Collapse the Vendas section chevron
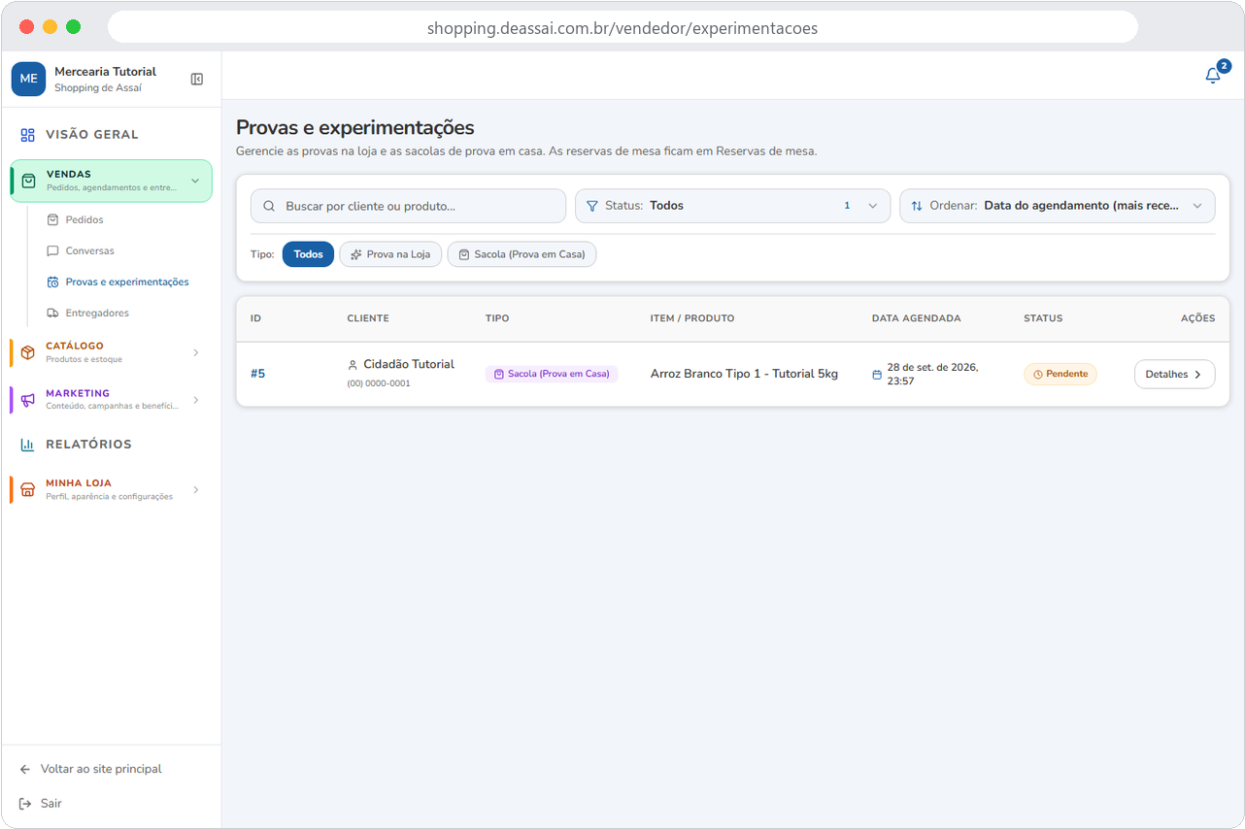 (x=195, y=181)
